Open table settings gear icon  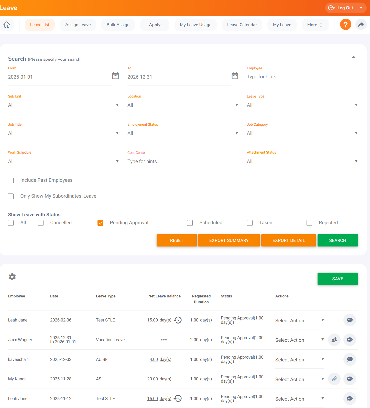[12, 277]
